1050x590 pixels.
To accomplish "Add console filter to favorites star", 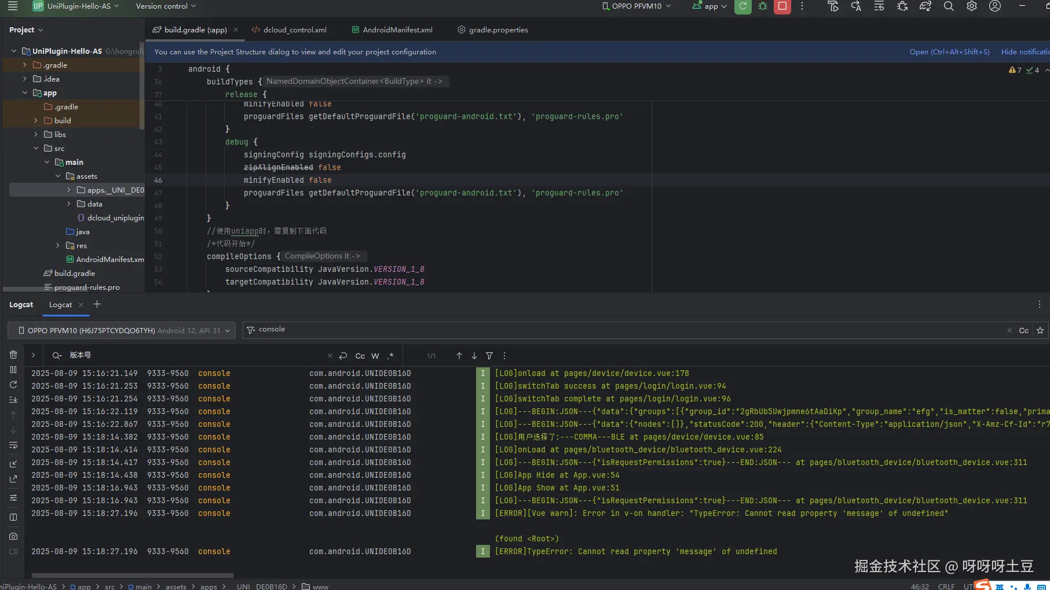I will [1040, 330].
